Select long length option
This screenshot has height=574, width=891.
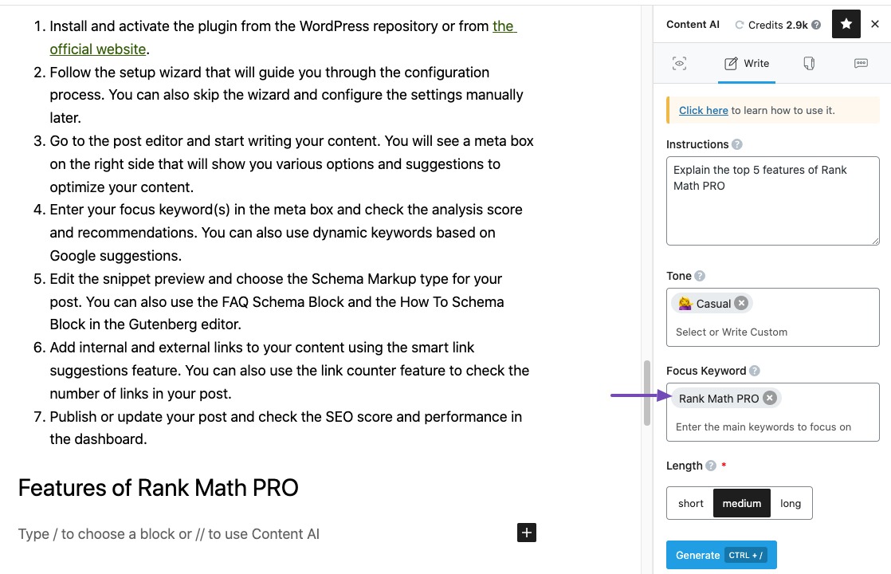[791, 503]
